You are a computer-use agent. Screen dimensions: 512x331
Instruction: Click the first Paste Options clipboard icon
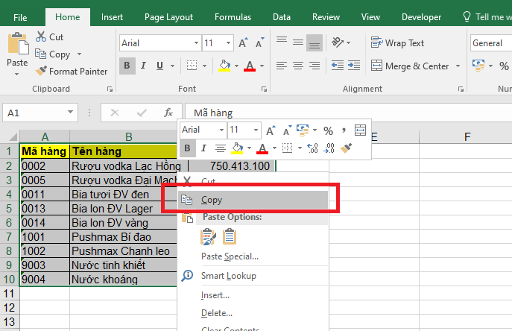coord(209,236)
